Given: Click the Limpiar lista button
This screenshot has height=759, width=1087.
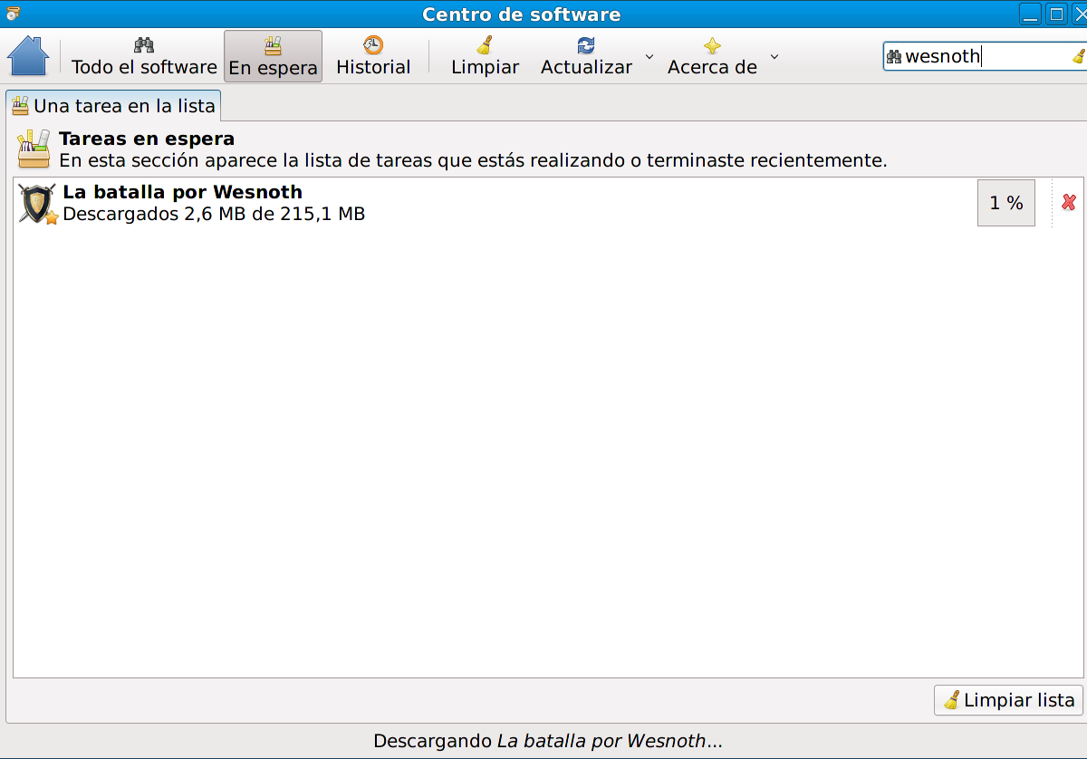Looking at the screenshot, I should [x=1008, y=700].
